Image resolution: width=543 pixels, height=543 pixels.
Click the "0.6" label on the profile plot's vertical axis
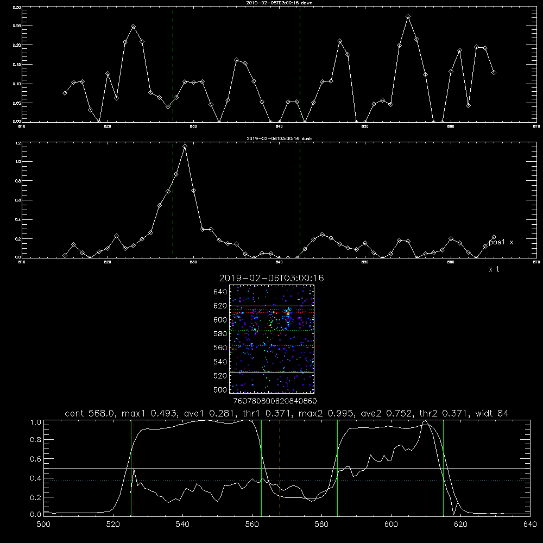[x=36, y=459]
